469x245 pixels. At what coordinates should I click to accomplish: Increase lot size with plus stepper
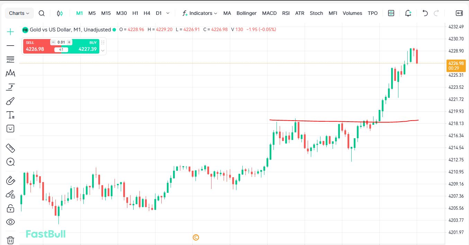point(69,42)
